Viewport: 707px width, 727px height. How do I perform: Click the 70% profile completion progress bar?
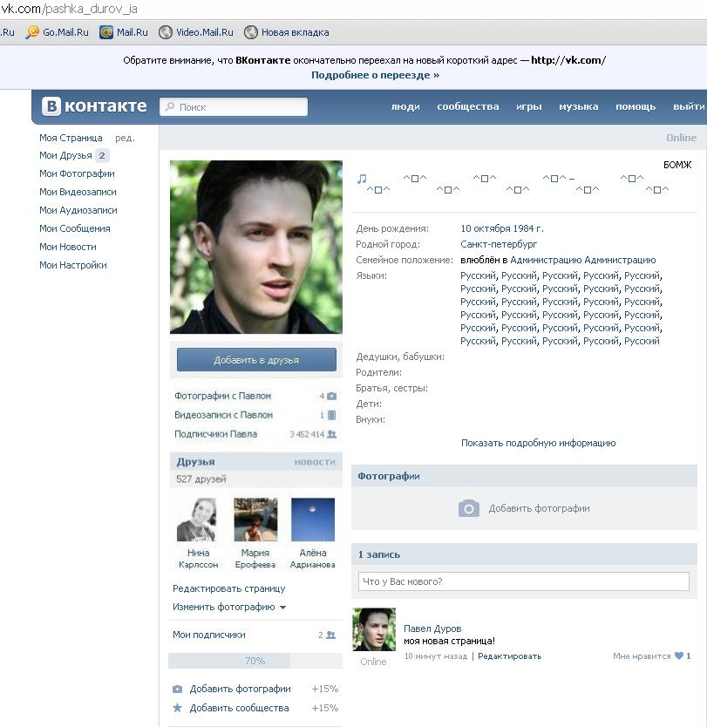(255, 661)
